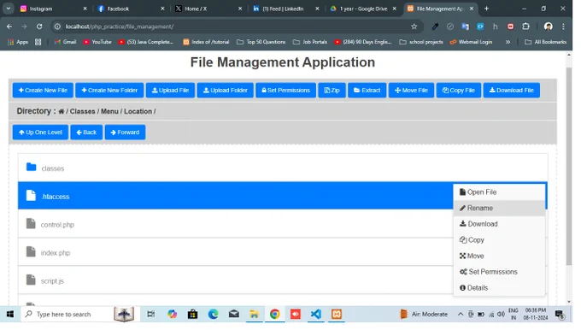Viewport: 581px width, 330px height.
Task: Open the All Bookmarks folder
Action: click(545, 42)
